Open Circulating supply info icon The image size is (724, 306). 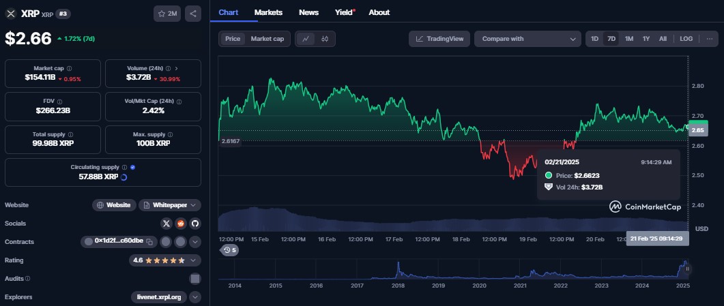point(124,167)
